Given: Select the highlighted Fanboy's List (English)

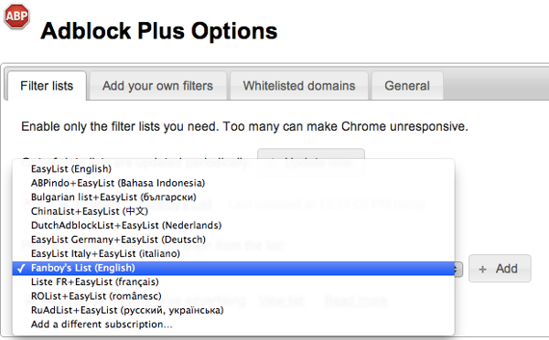Looking at the screenshot, I should pyautogui.click(x=233, y=268).
